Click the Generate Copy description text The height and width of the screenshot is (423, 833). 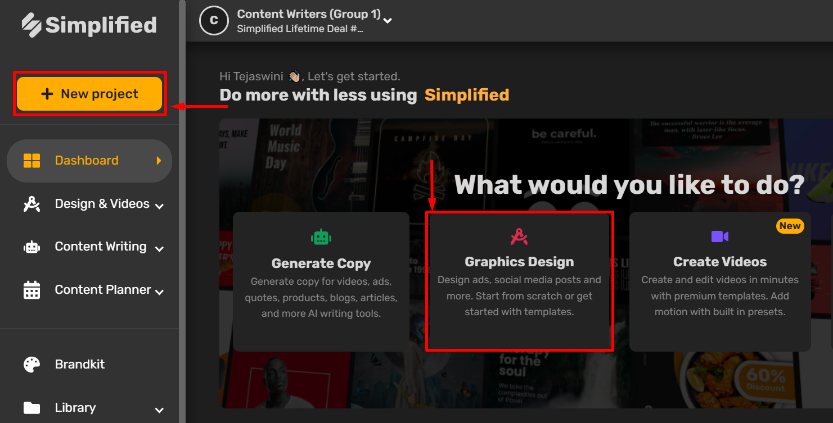point(321,297)
